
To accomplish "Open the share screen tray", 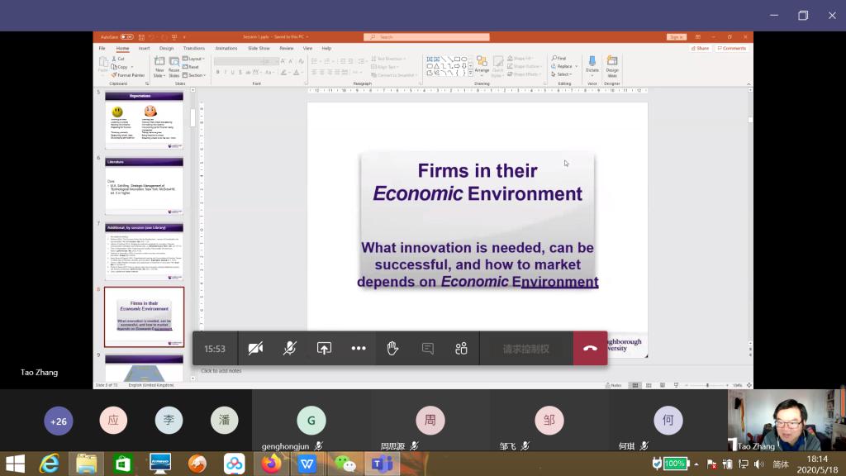I will tap(324, 349).
